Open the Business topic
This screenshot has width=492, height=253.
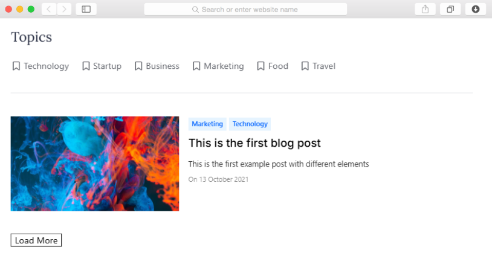coord(162,66)
